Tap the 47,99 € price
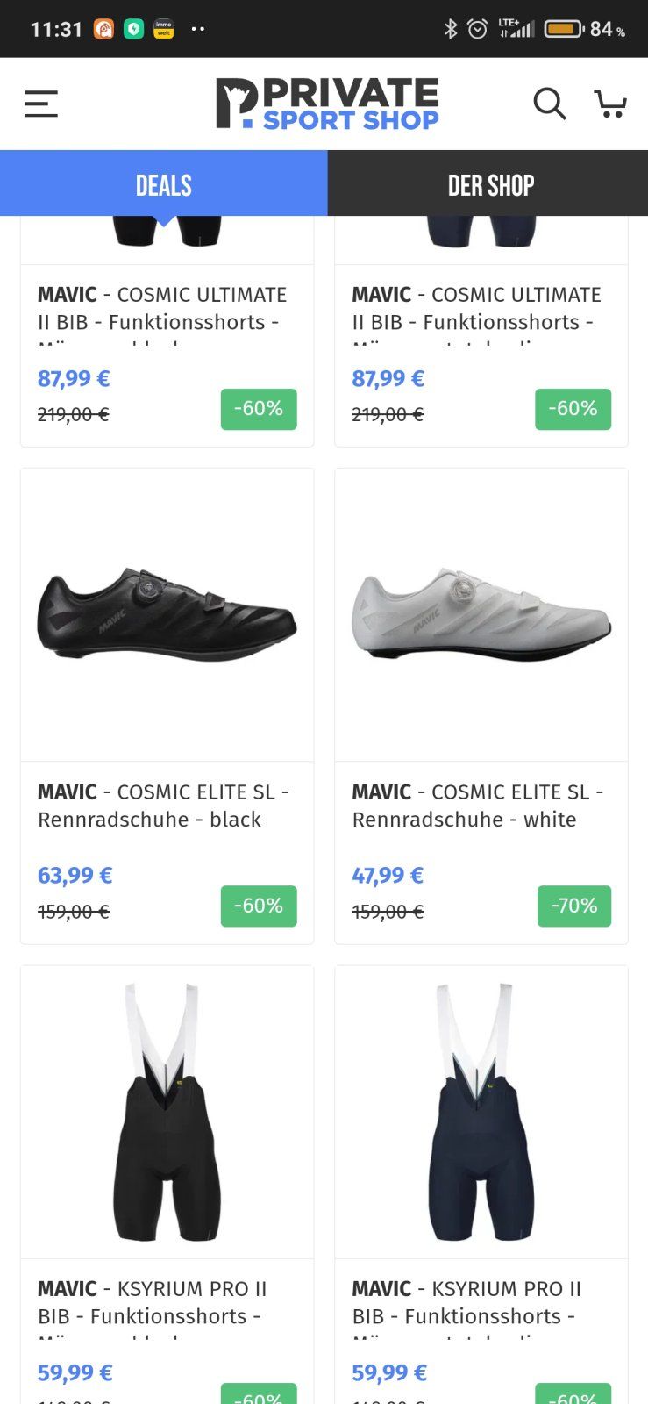Screen dimensions: 648x1404 coord(388,875)
